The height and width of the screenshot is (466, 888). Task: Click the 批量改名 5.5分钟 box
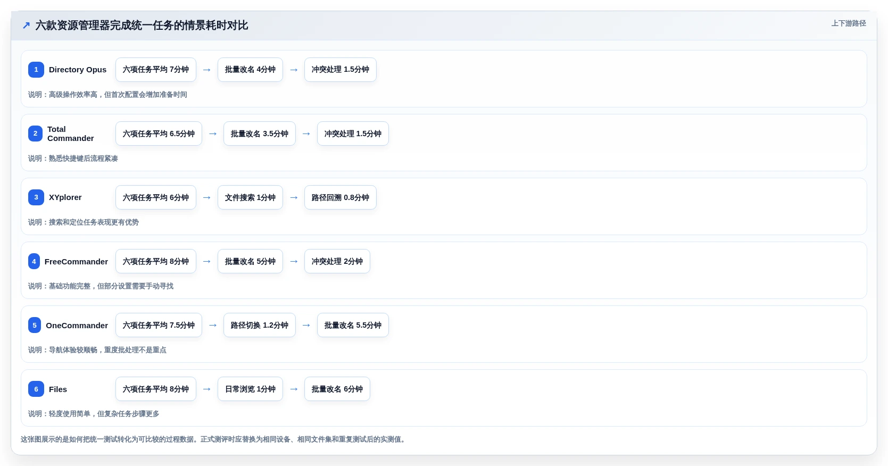pos(353,325)
